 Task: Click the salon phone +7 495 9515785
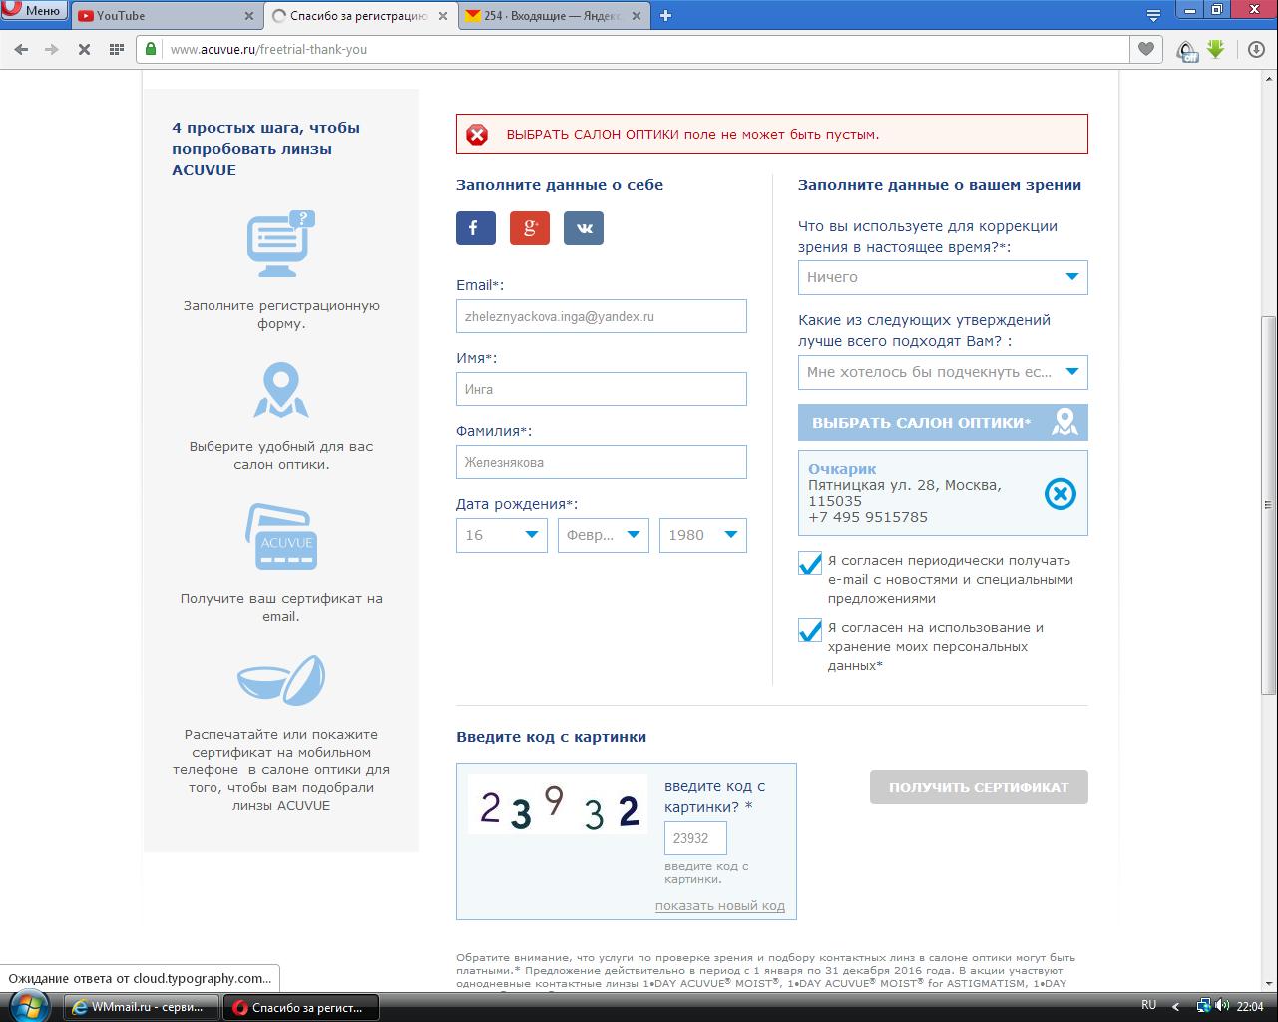coord(868,517)
